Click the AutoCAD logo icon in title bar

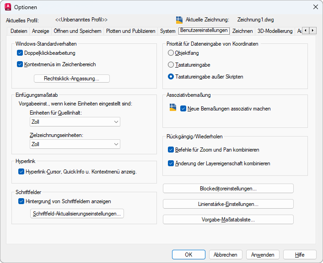[7, 7]
